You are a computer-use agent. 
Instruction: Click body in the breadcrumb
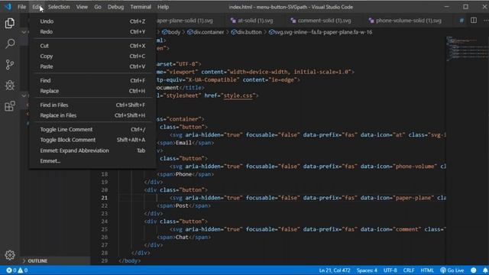click(171, 32)
